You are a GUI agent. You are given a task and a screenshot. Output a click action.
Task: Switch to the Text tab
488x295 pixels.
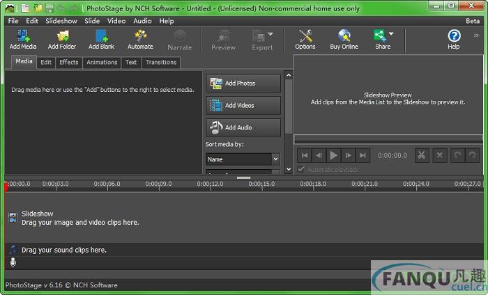click(131, 63)
